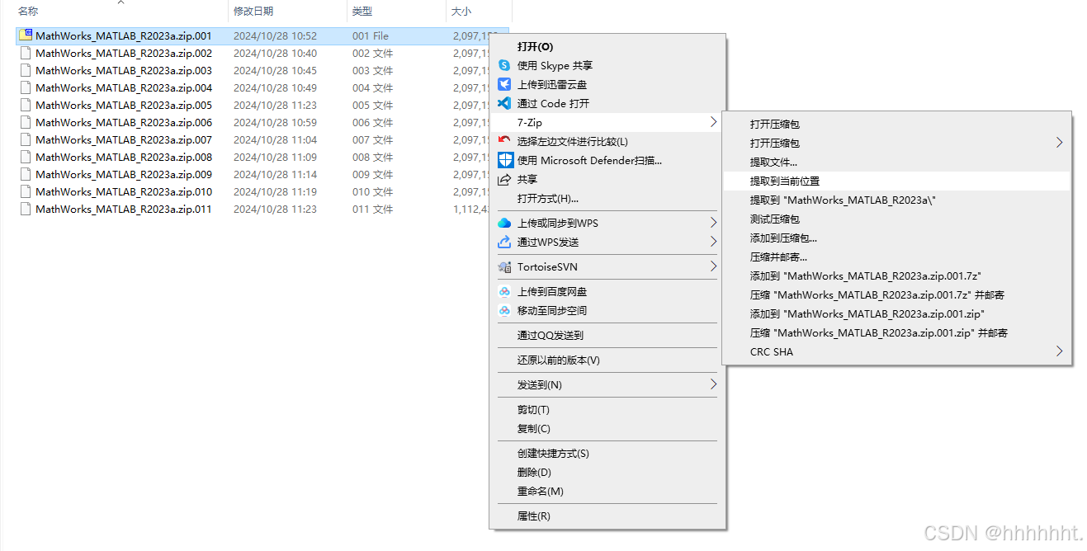Click the file icon of MathWorks_MATLAB_R2023a.zip.006
1087x551 pixels.
click(26, 122)
